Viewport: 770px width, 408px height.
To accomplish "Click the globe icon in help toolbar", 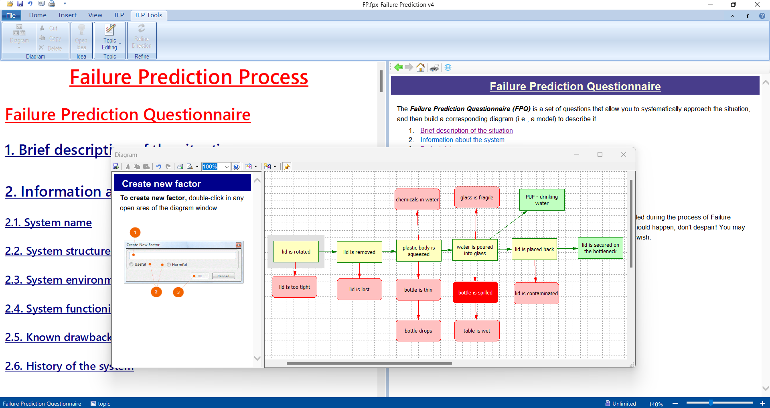I will tap(448, 67).
